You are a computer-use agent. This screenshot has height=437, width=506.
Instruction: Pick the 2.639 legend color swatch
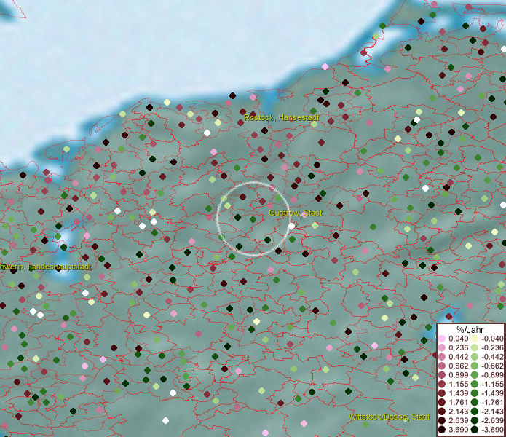click(x=442, y=420)
